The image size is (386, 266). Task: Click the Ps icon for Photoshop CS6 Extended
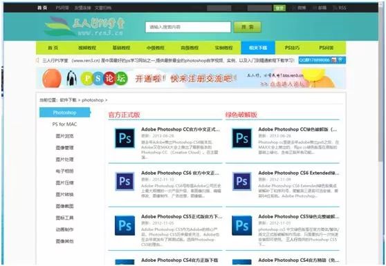pos(242,182)
